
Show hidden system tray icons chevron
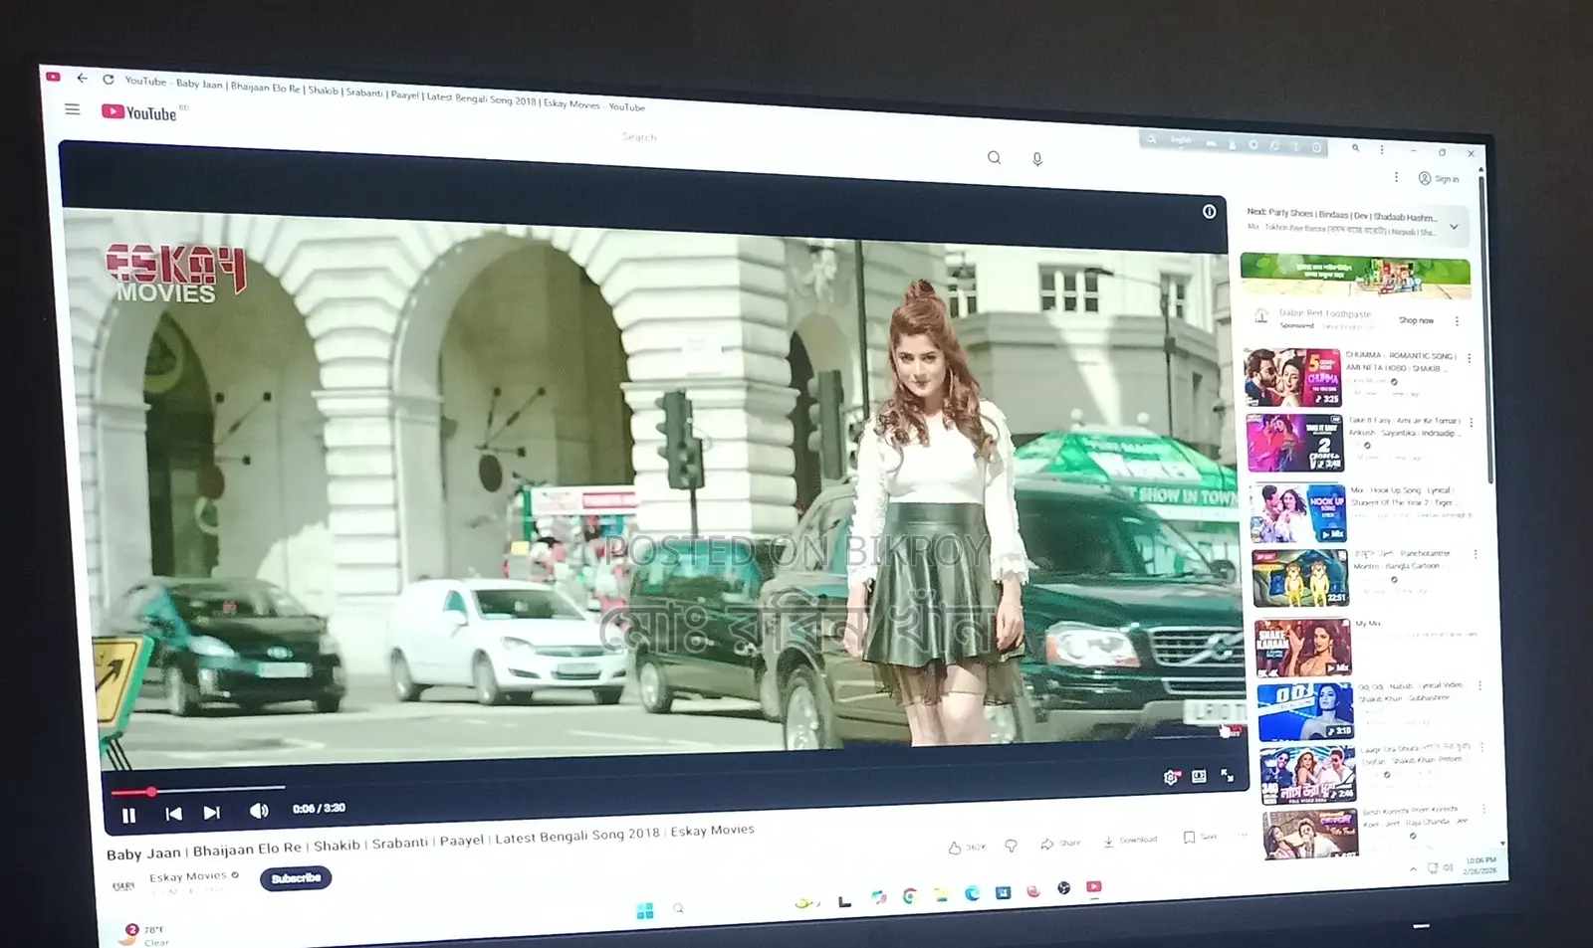(x=1413, y=868)
